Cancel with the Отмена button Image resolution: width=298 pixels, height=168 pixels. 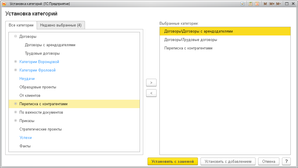[x=269, y=161]
